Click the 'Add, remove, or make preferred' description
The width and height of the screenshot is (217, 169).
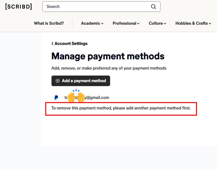pyautogui.click(x=109, y=68)
